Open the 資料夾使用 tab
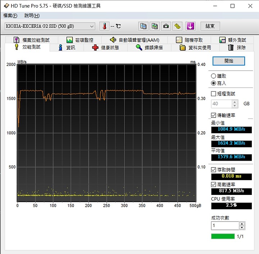The image size is (259, 254). pyautogui.click(x=195, y=48)
